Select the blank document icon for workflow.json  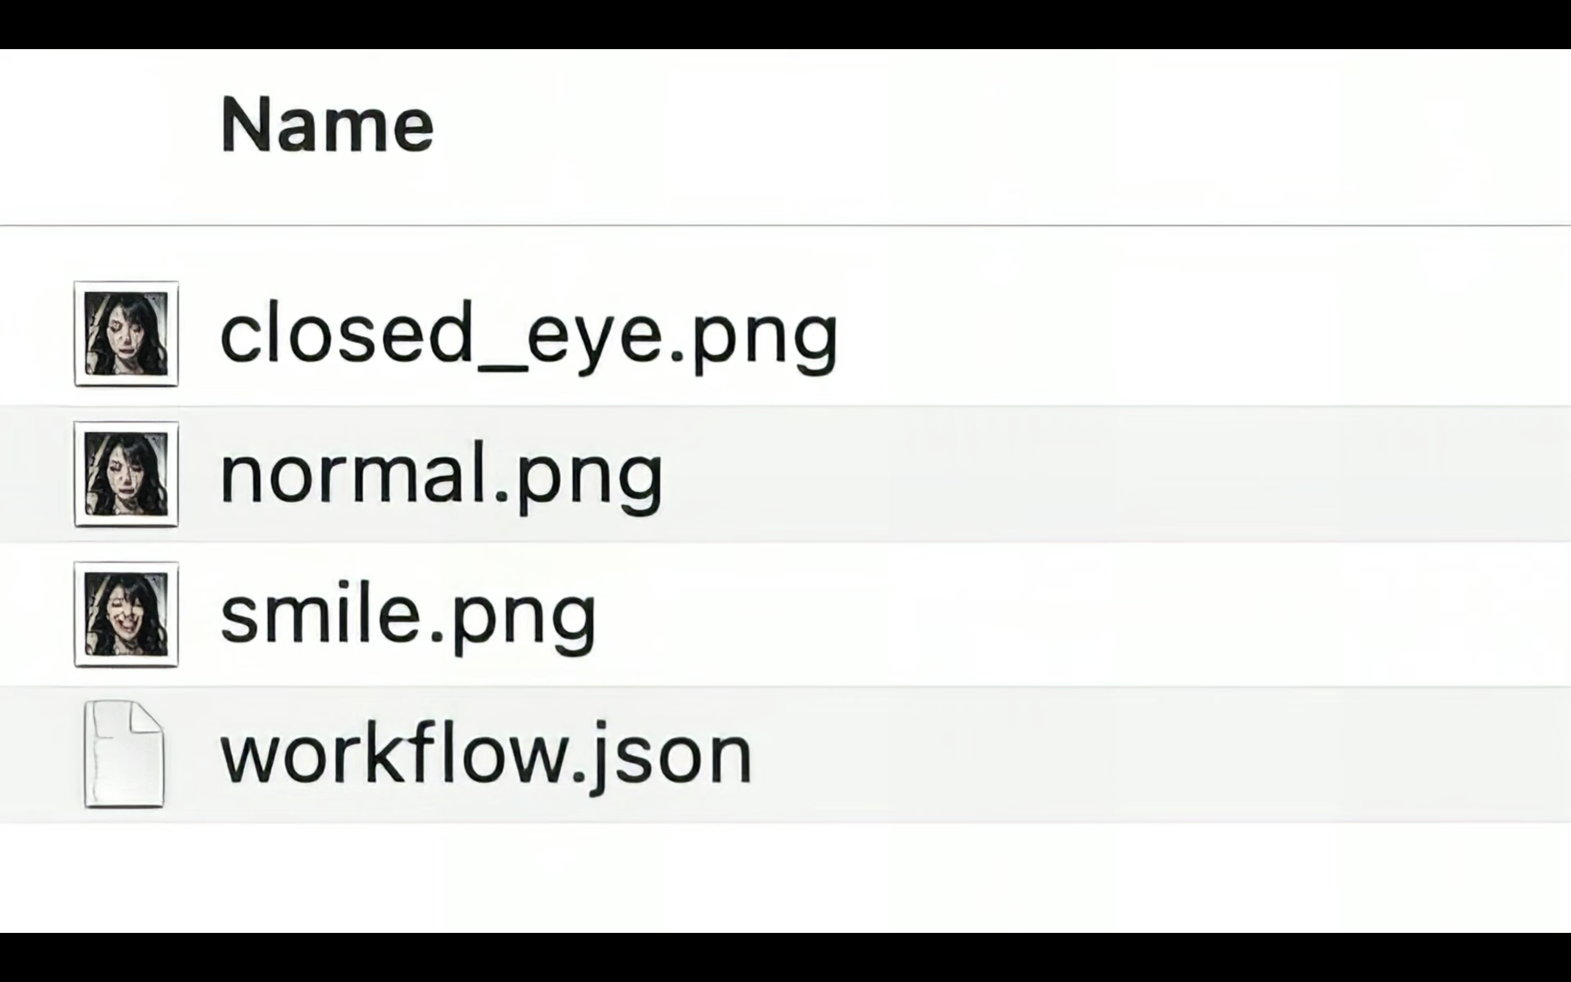tap(124, 754)
